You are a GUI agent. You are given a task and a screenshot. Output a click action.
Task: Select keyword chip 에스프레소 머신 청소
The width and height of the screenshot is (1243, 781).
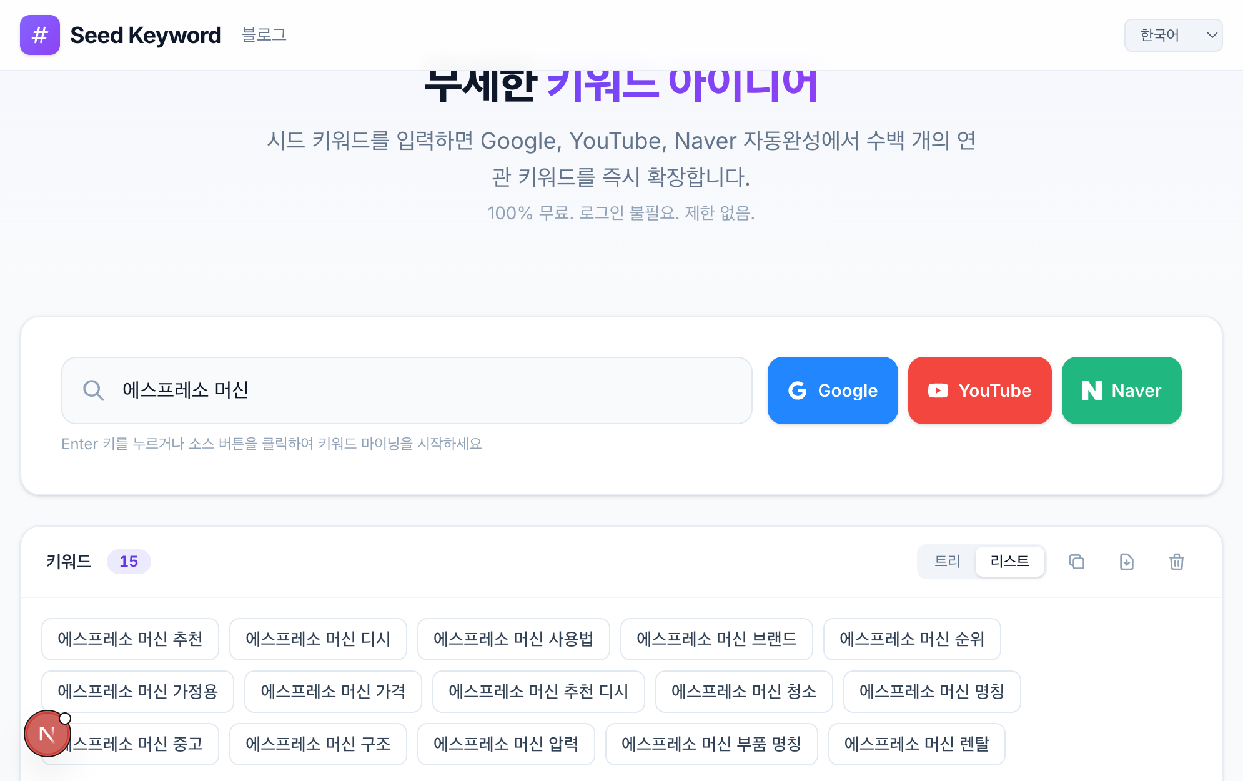pyautogui.click(x=744, y=692)
